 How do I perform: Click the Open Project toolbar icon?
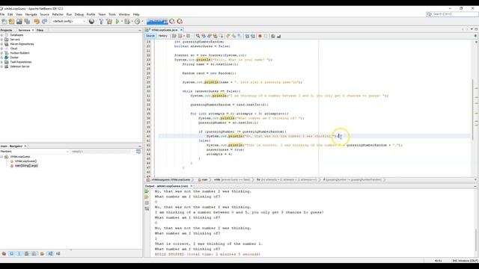(19, 22)
